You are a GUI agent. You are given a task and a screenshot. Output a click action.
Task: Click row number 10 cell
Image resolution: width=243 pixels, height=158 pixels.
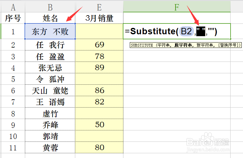pyautogui.click(x=13, y=136)
